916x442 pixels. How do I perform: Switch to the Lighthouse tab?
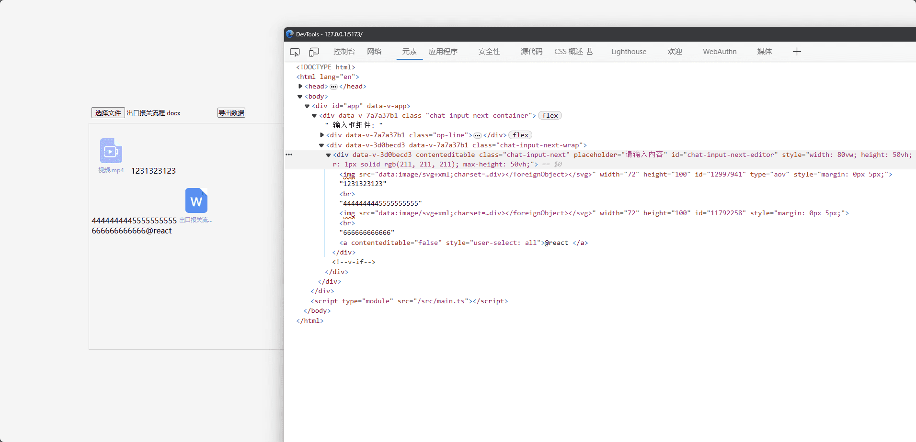(x=629, y=52)
